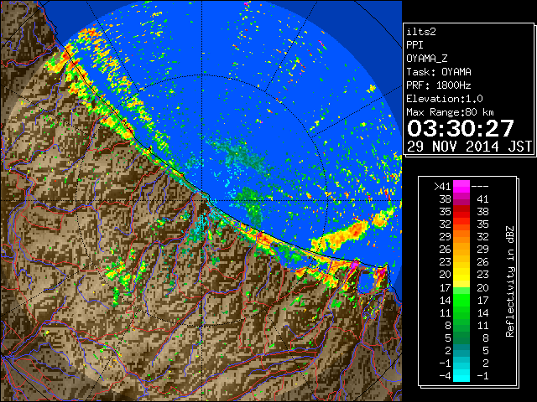Image resolution: width=537 pixels, height=402 pixels.
Task: Click the '---' legend label
Action: (x=480, y=187)
